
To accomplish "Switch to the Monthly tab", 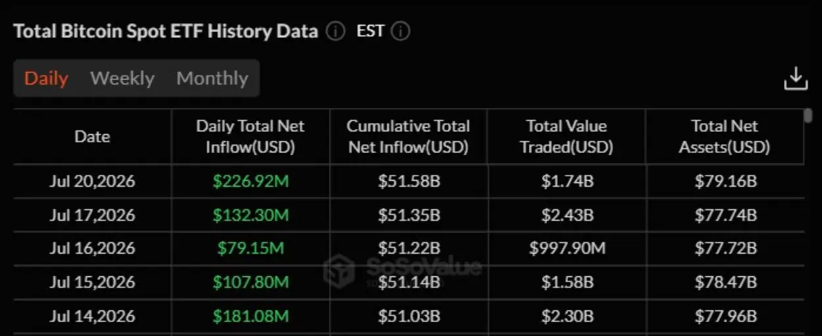I will pyautogui.click(x=212, y=78).
